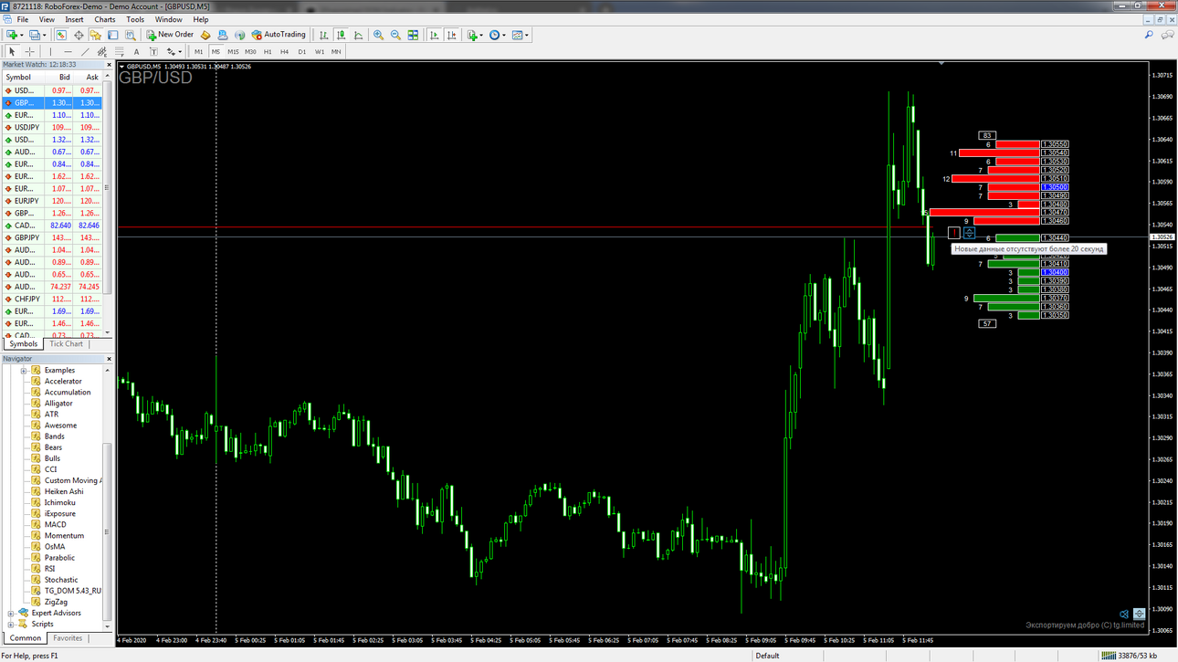Image resolution: width=1178 pixels, height=662 pixels.
Task: Open the Charts menu
Action: point(105,19)
